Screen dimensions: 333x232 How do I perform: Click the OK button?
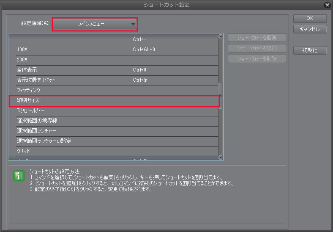pyautogui.click(x=310, y=18)
